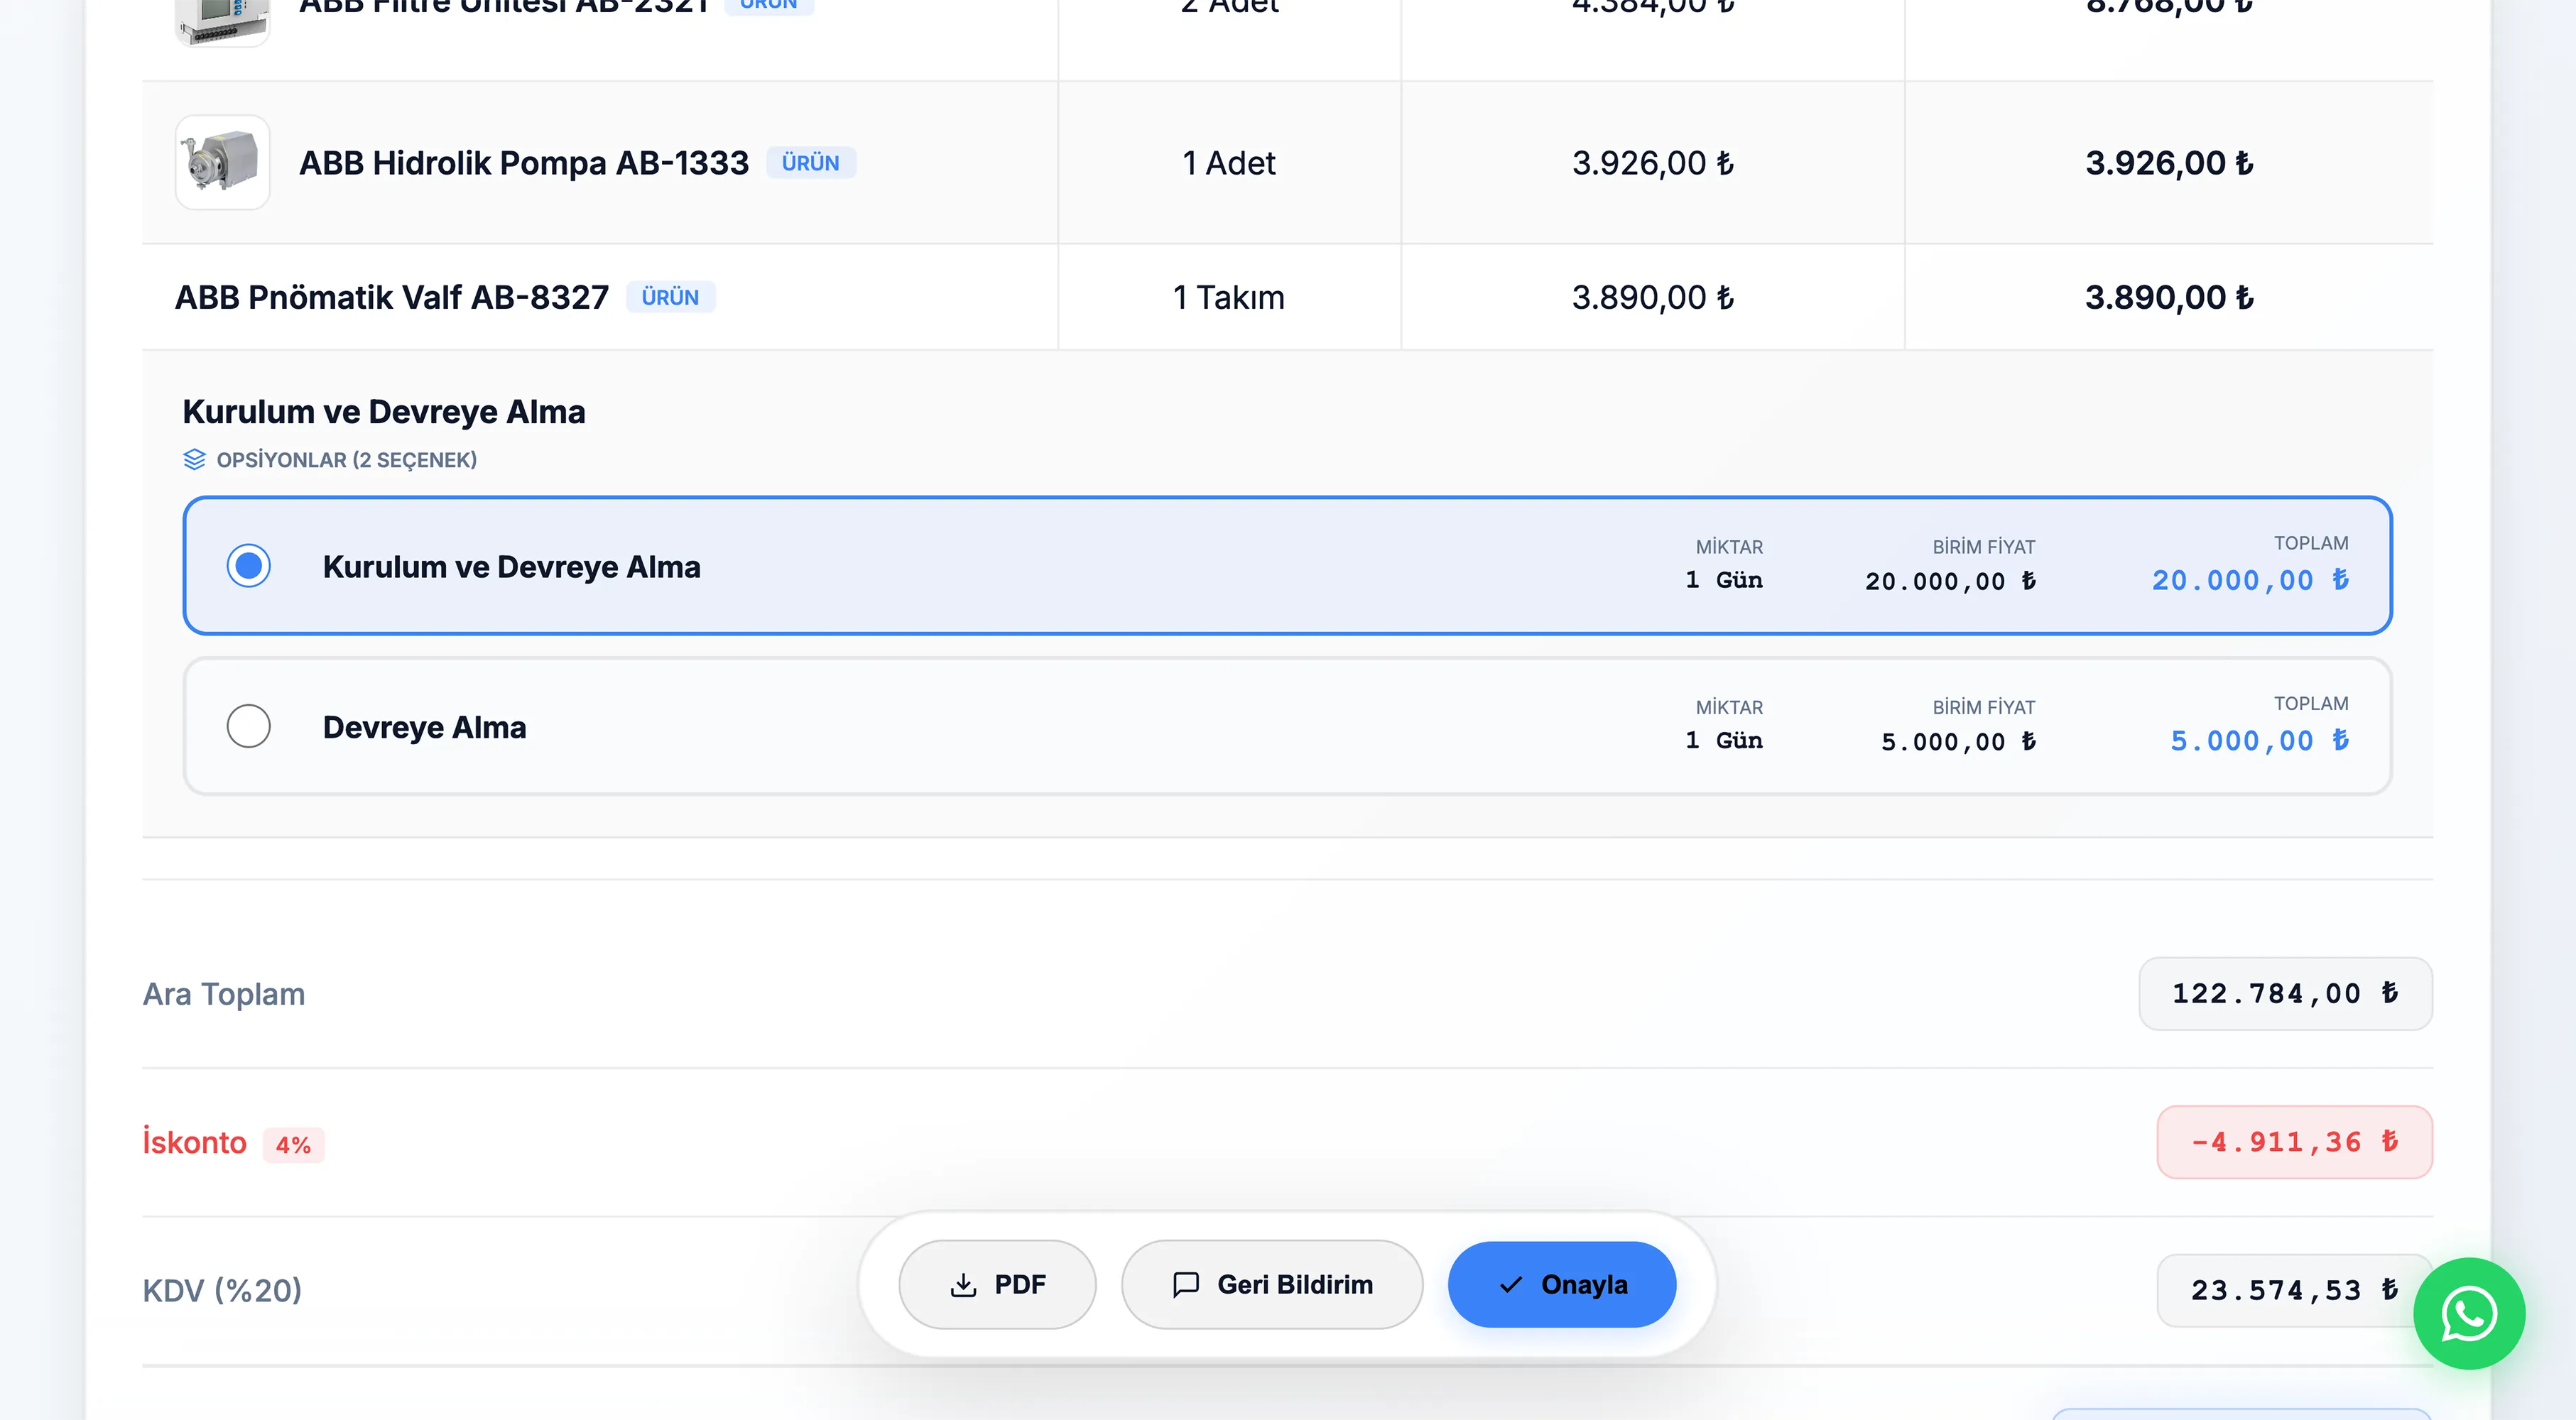
Task: Select the Devreye Alma option card
Action: tap(1000, 726)
